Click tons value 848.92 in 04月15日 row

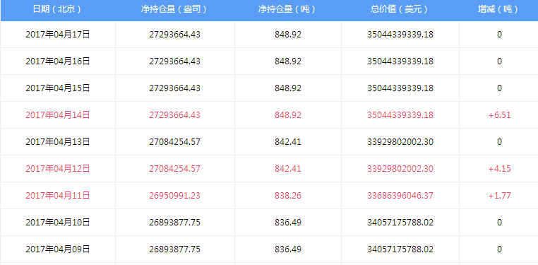click(288, 88)
